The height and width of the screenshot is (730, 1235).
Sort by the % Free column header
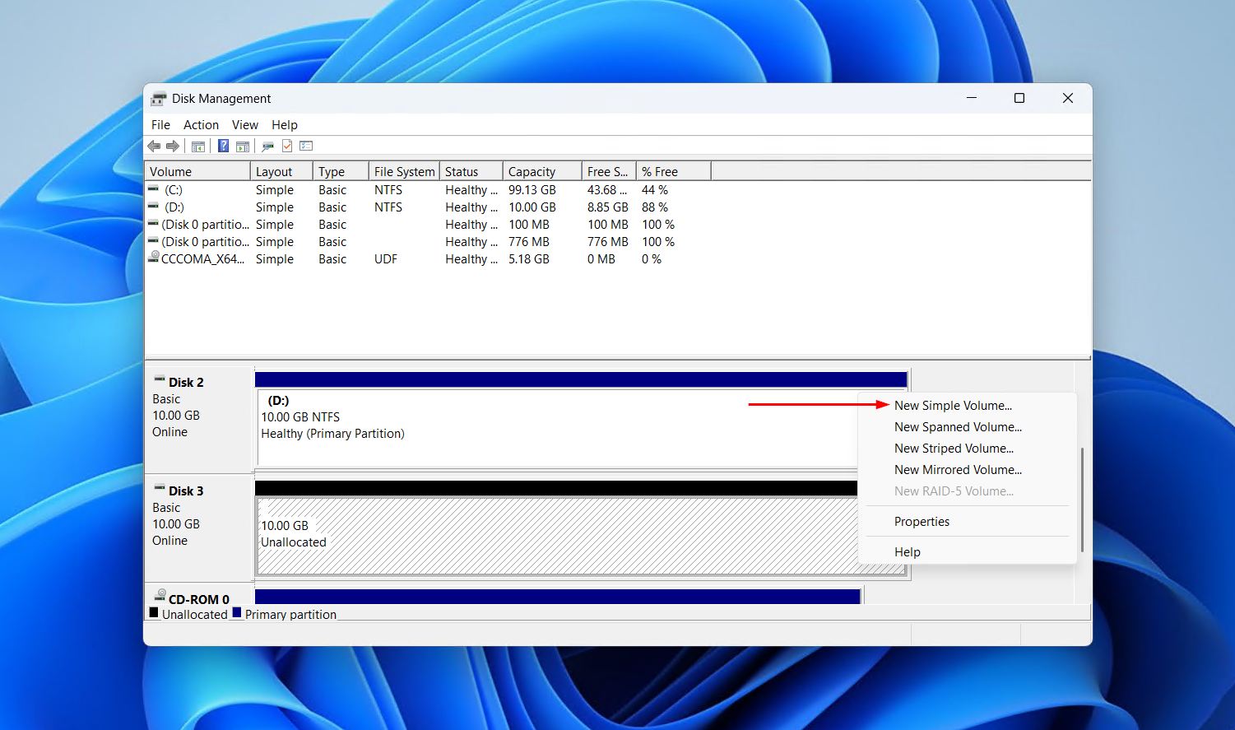(673, 171)
